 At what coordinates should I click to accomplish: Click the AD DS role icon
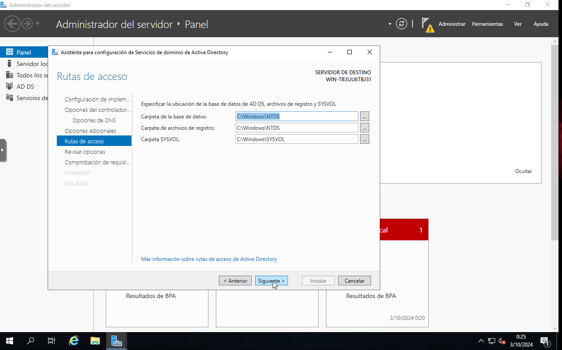[x=10, y=87]
